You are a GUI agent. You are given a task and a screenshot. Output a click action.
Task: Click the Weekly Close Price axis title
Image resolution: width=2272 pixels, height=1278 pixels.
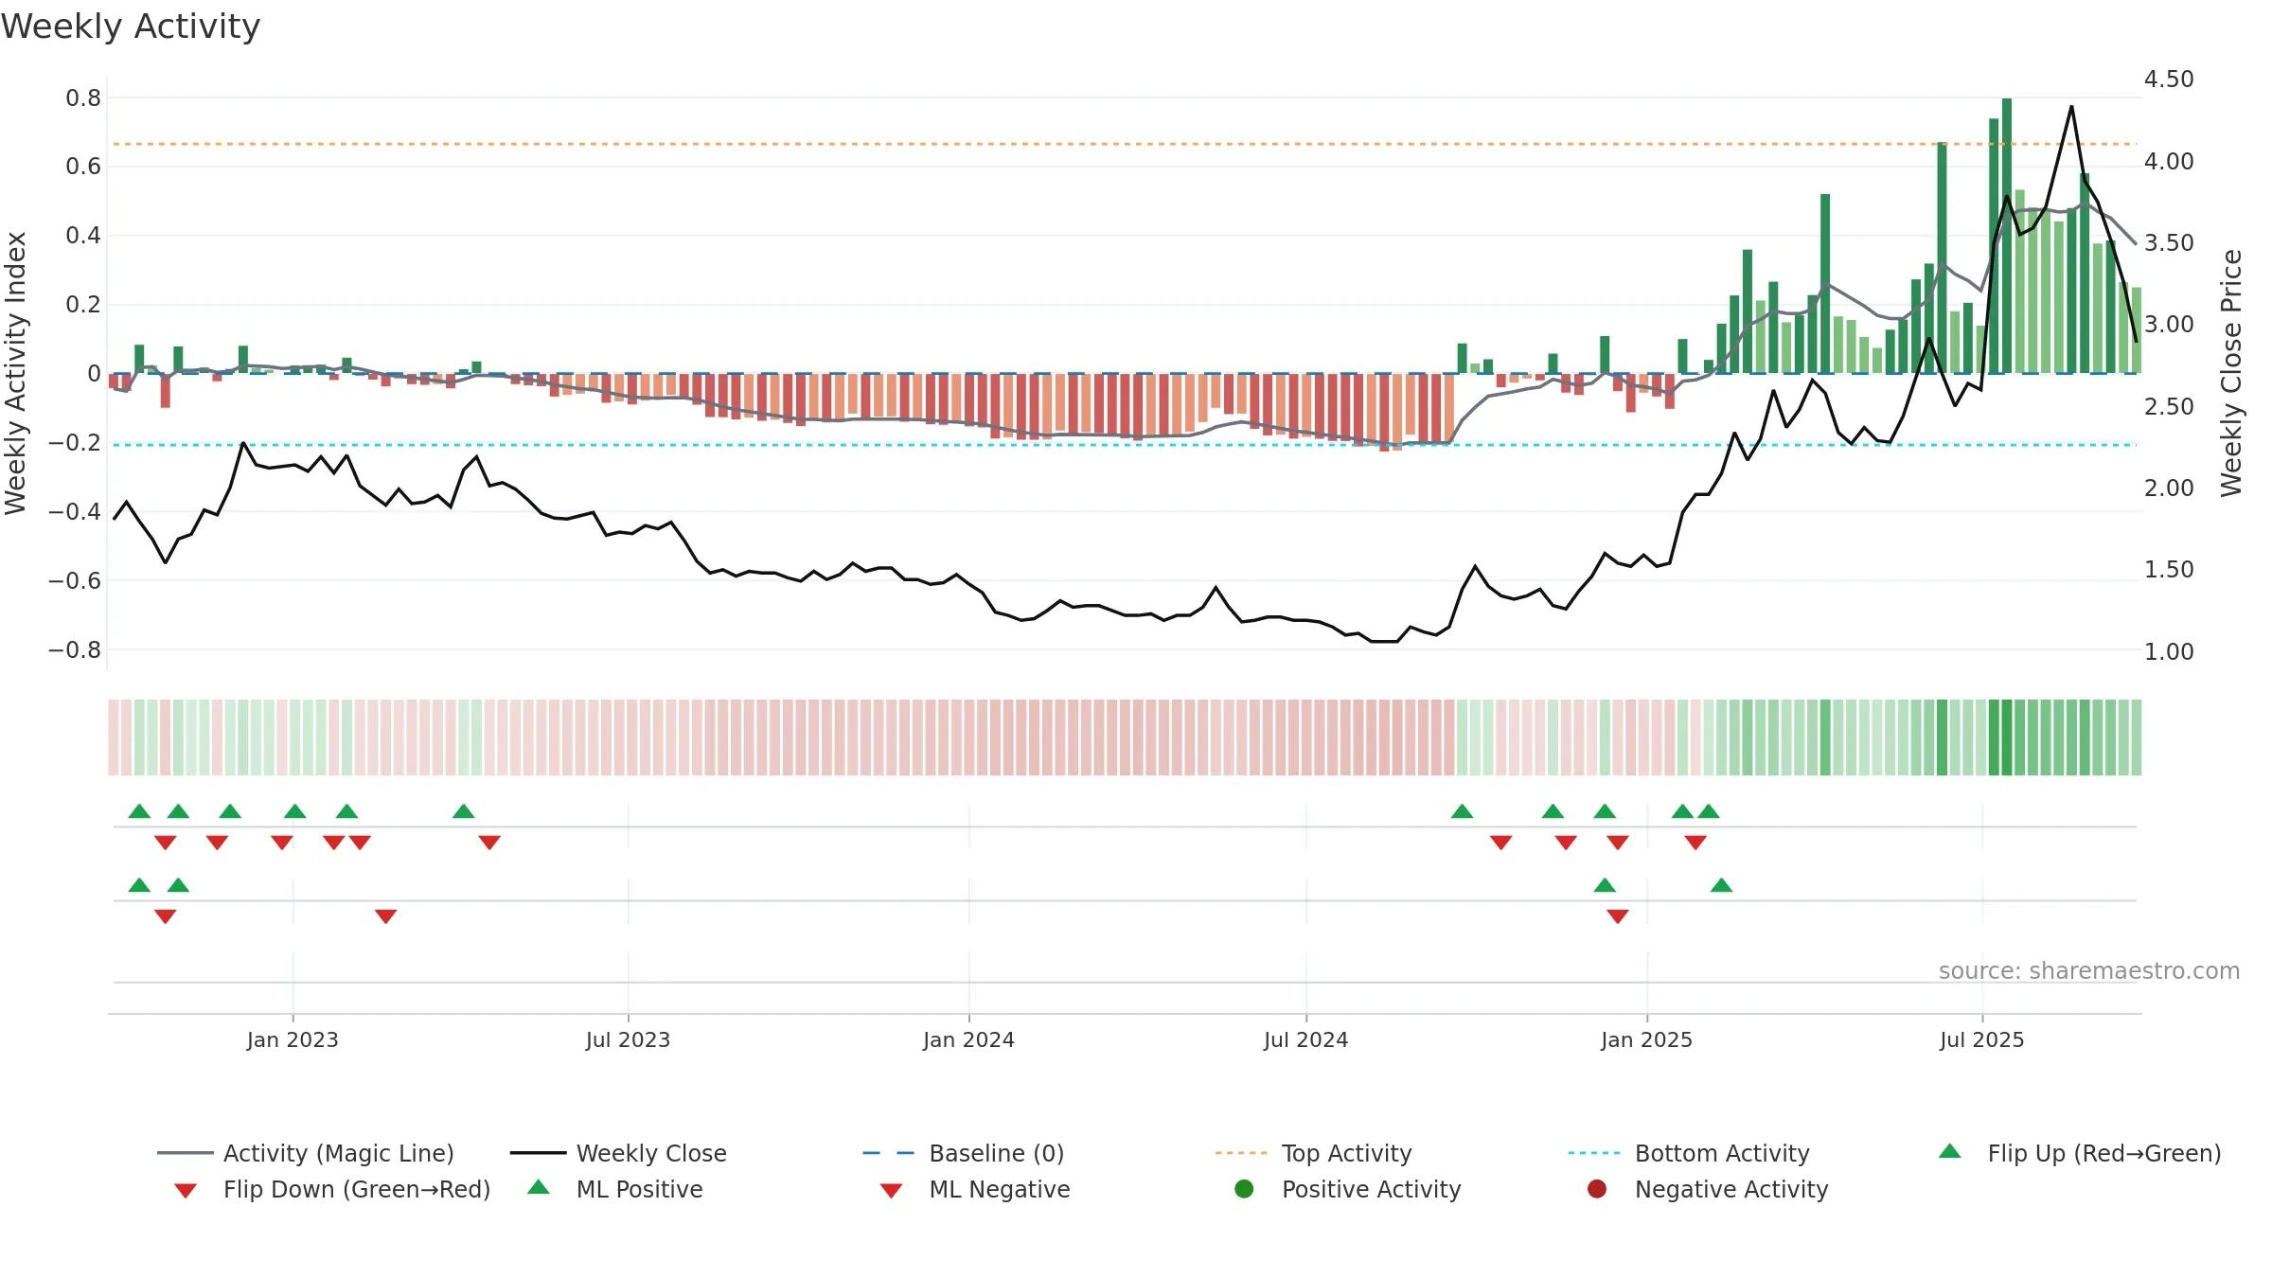(2231, 373)
